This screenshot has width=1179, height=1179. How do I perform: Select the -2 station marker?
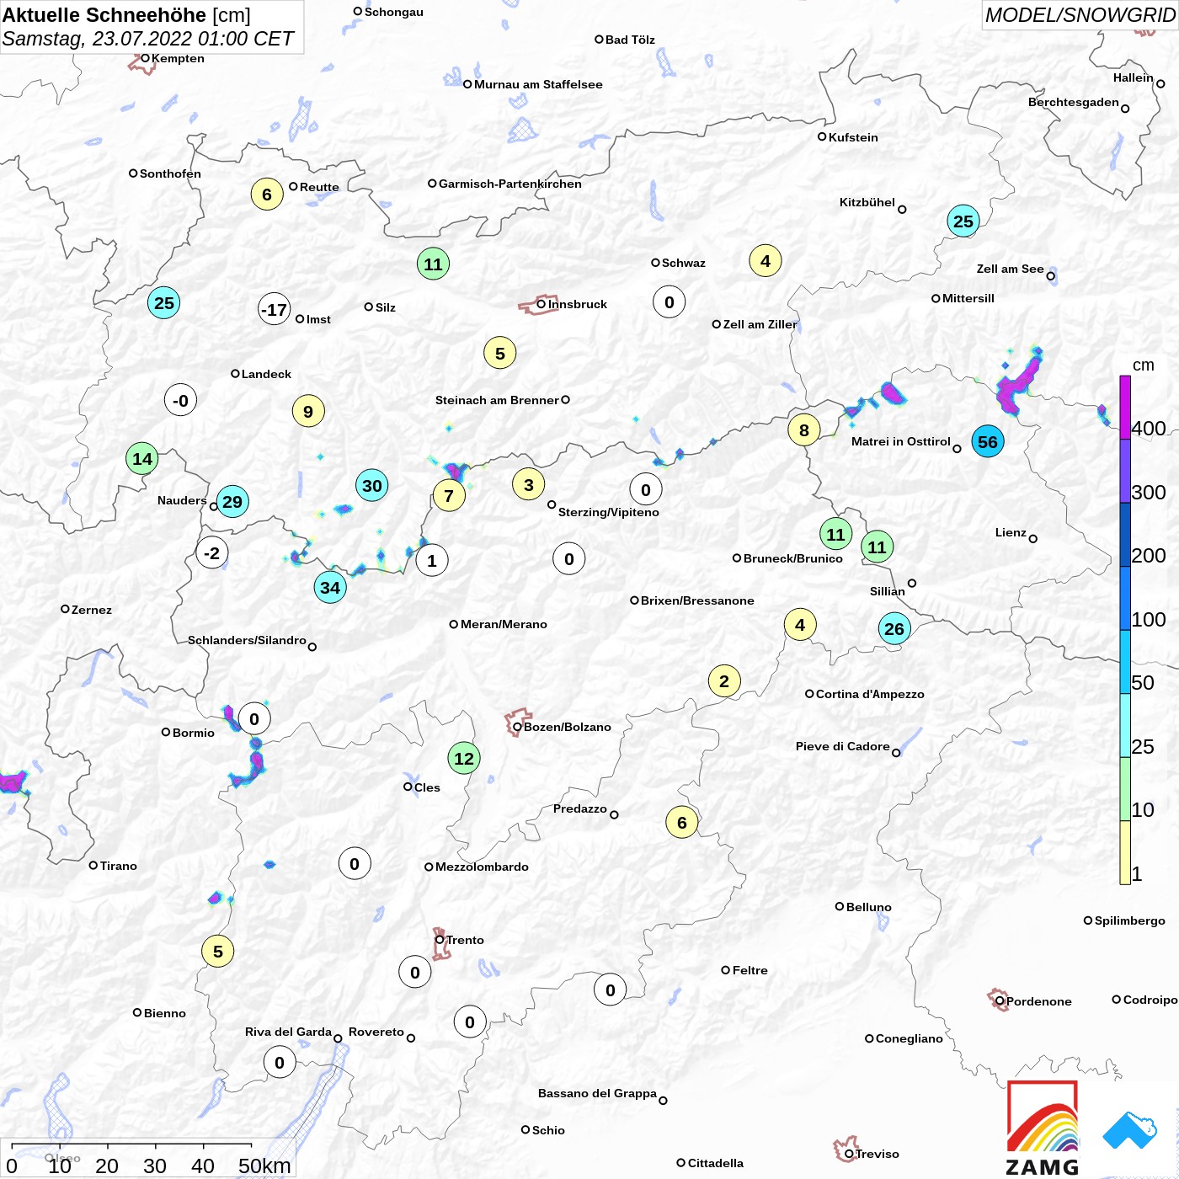pyautogui.click(x=212, y=553)
